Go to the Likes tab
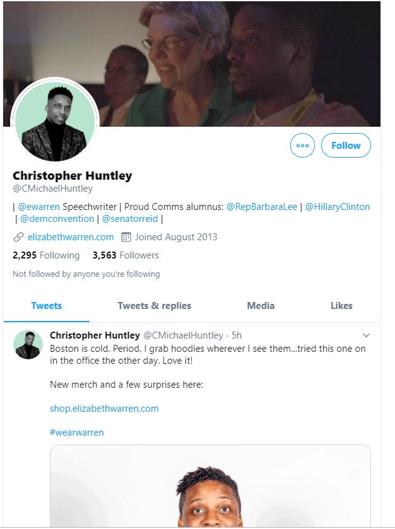 click(x=341, y=306)
